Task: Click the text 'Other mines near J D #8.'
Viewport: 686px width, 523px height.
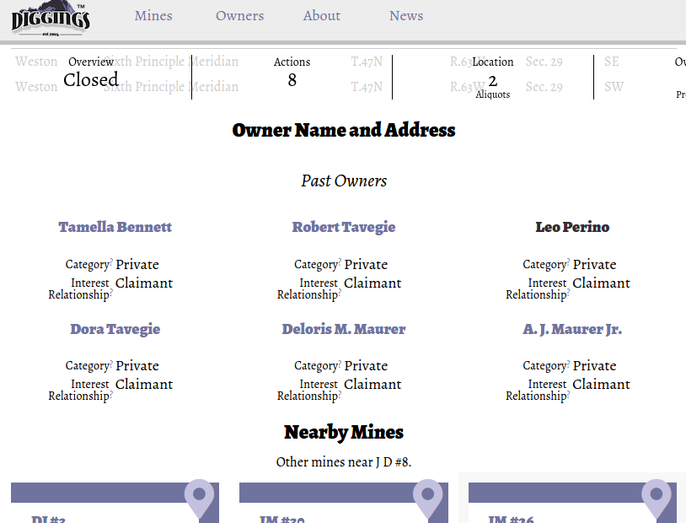Action: (344, 462)
